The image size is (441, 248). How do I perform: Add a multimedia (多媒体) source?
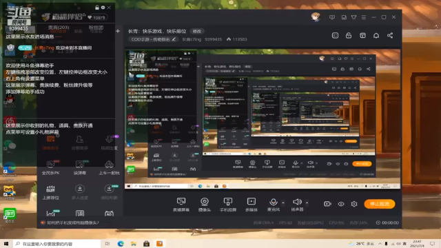[251, 204]
